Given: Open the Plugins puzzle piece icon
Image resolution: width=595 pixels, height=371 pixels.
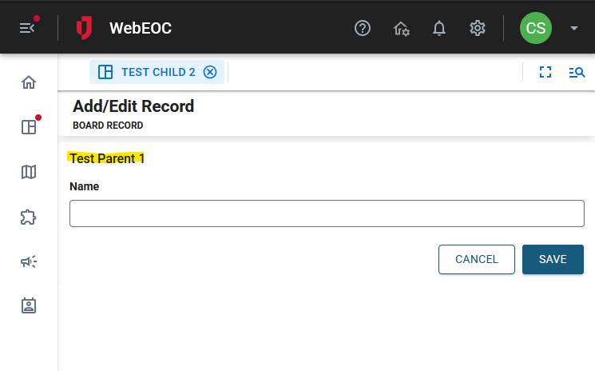Looking at the screenshot, I should pyautogui.click(x=29, y=217).
